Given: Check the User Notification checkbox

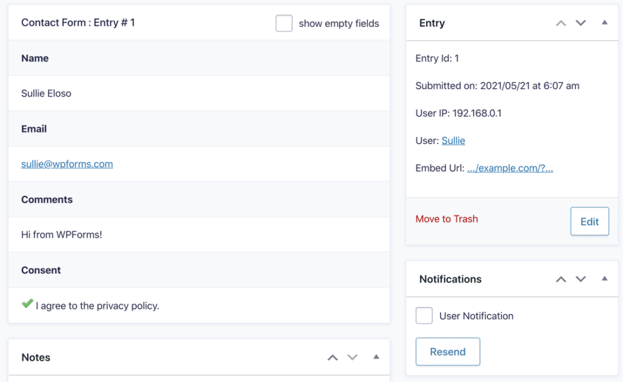Looking at the screenshot, I should [424, 315].
